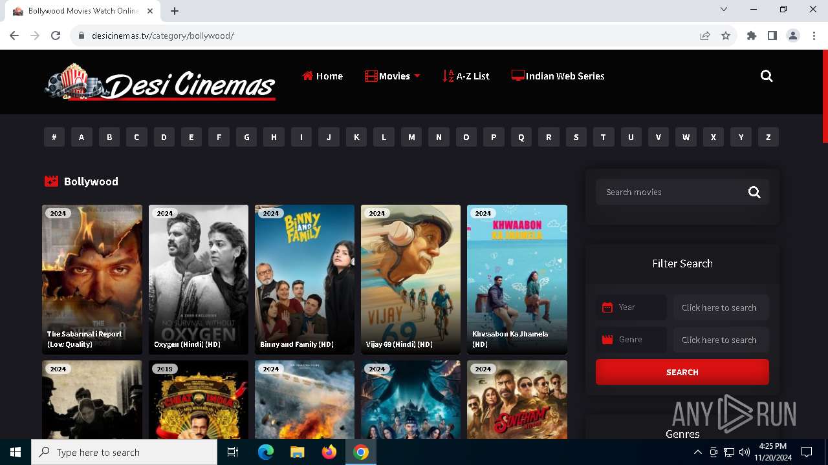This screenshot has height=465, width=828.
Task: Open the notification center icon
Action: (807, 452)
